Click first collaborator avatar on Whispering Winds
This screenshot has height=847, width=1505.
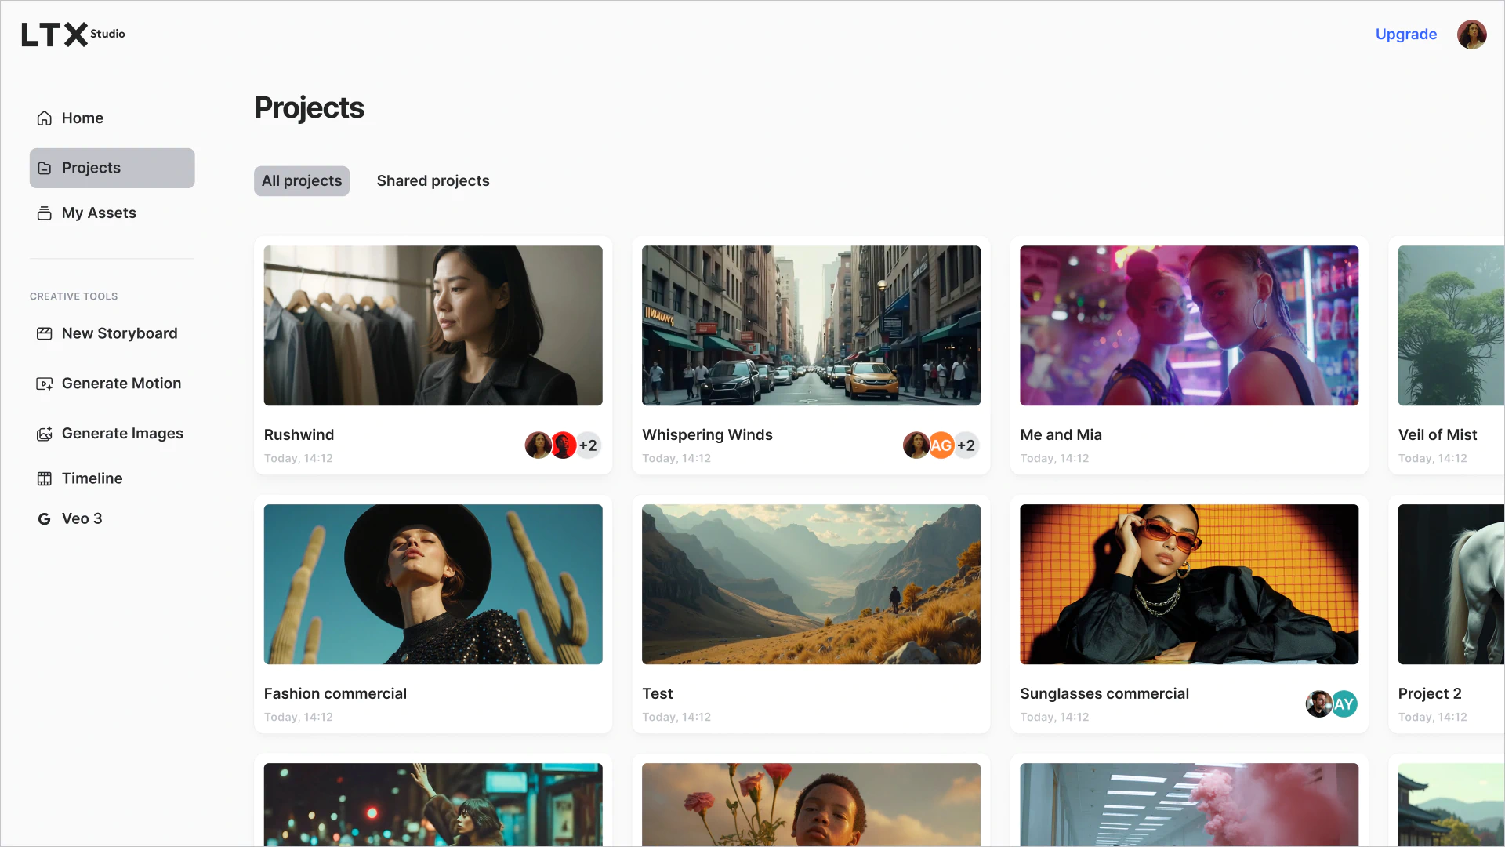[916, 445]
